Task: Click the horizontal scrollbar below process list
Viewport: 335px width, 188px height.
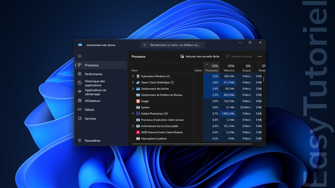Action: [x=192, y=144]
